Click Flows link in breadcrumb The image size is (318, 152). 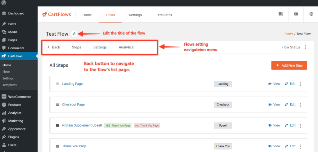point(289,34)
